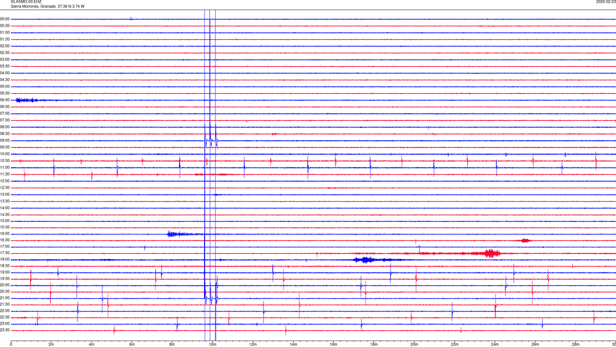Viewport: 616px width, 347px height.
Task: Click the 04:00 trace time label
Action: coord(4,73)
